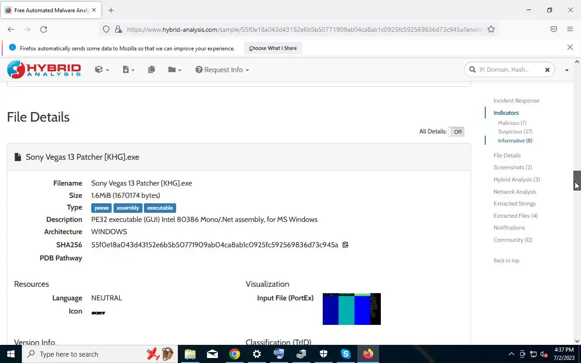Open the Request Info menu

(x=222, y=70)
